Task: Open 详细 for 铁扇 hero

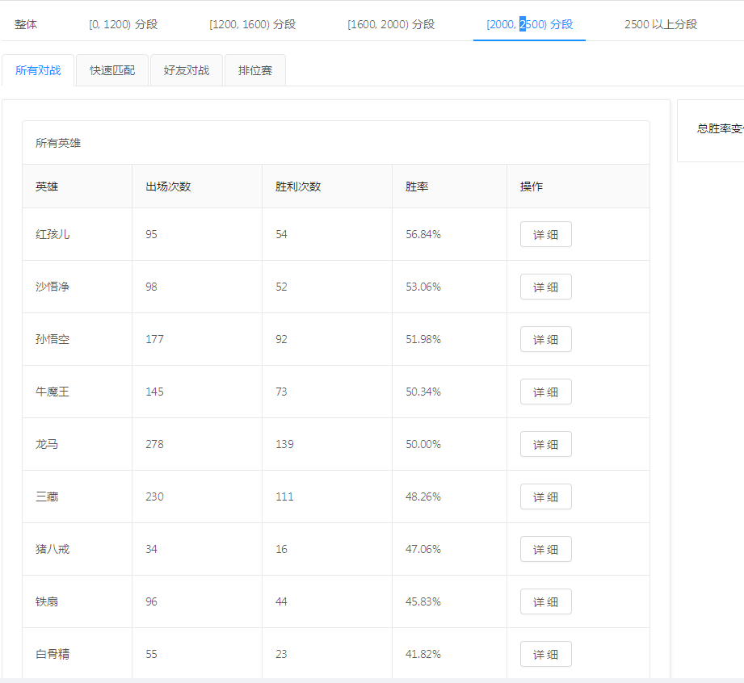Action: (545, 601)
